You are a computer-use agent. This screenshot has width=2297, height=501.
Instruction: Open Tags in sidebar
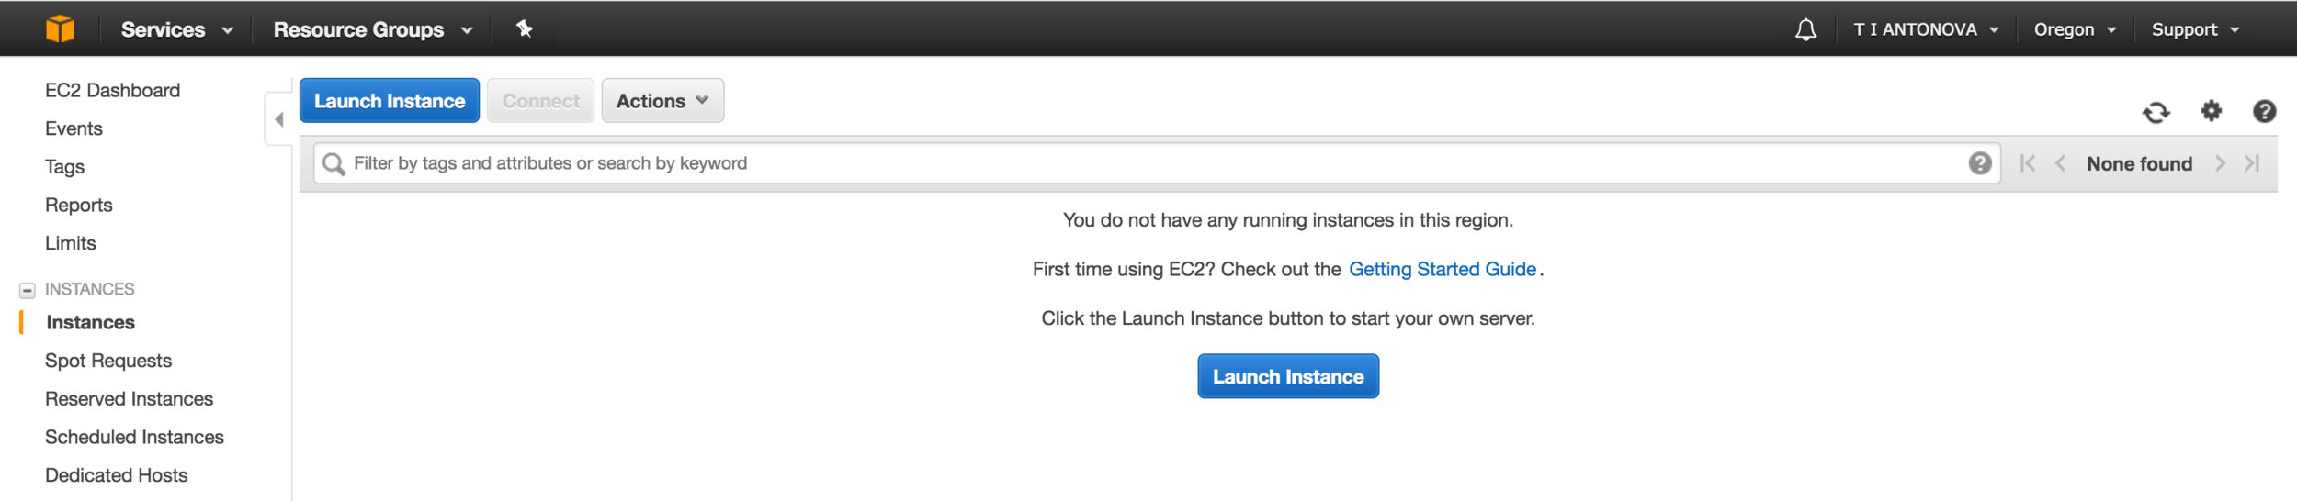point(64,167)
